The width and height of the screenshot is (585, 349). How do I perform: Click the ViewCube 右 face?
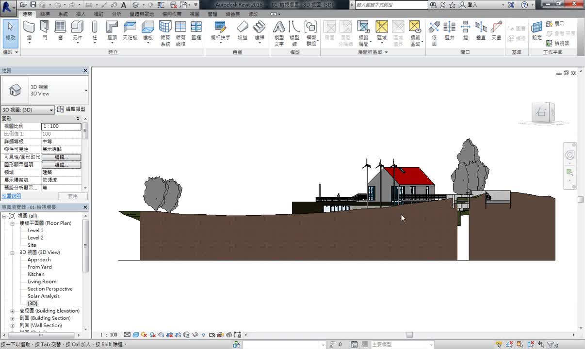(x=540, y=113)
